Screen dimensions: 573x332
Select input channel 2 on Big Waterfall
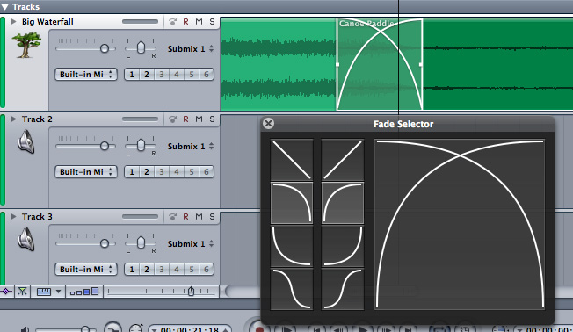click(x=147, y=74)
